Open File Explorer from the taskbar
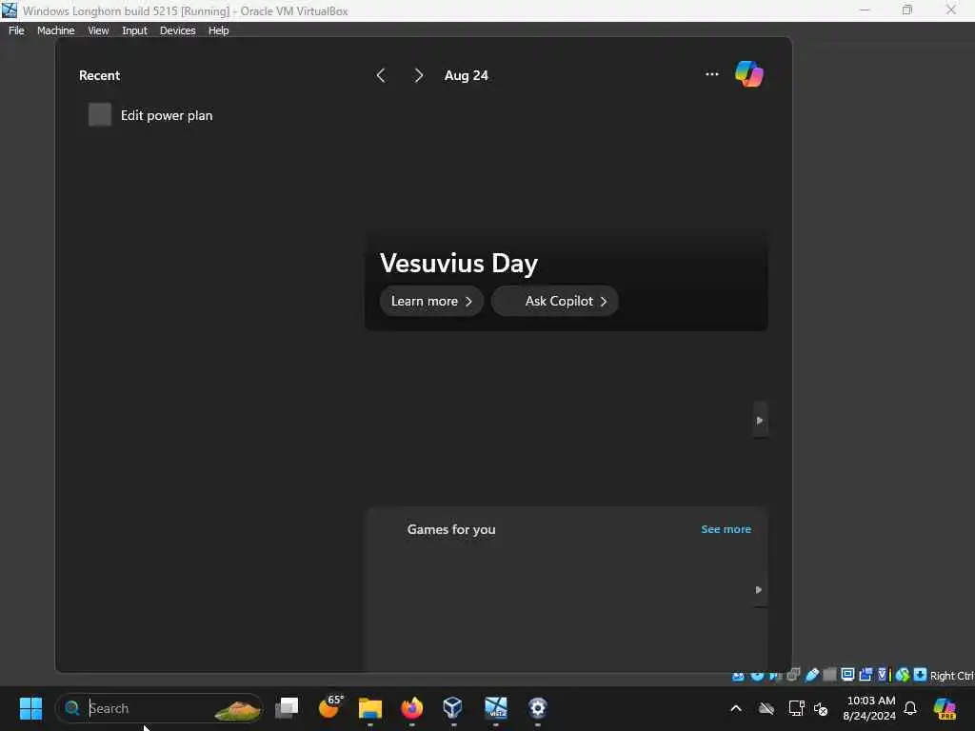Viewport: 975px width, 731px height. (370, 708)
